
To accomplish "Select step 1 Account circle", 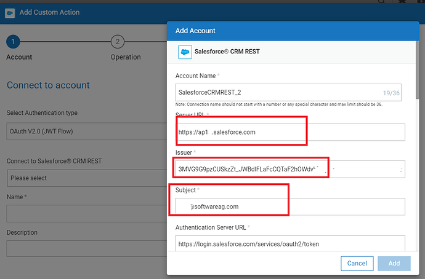I will pos(15,42).
